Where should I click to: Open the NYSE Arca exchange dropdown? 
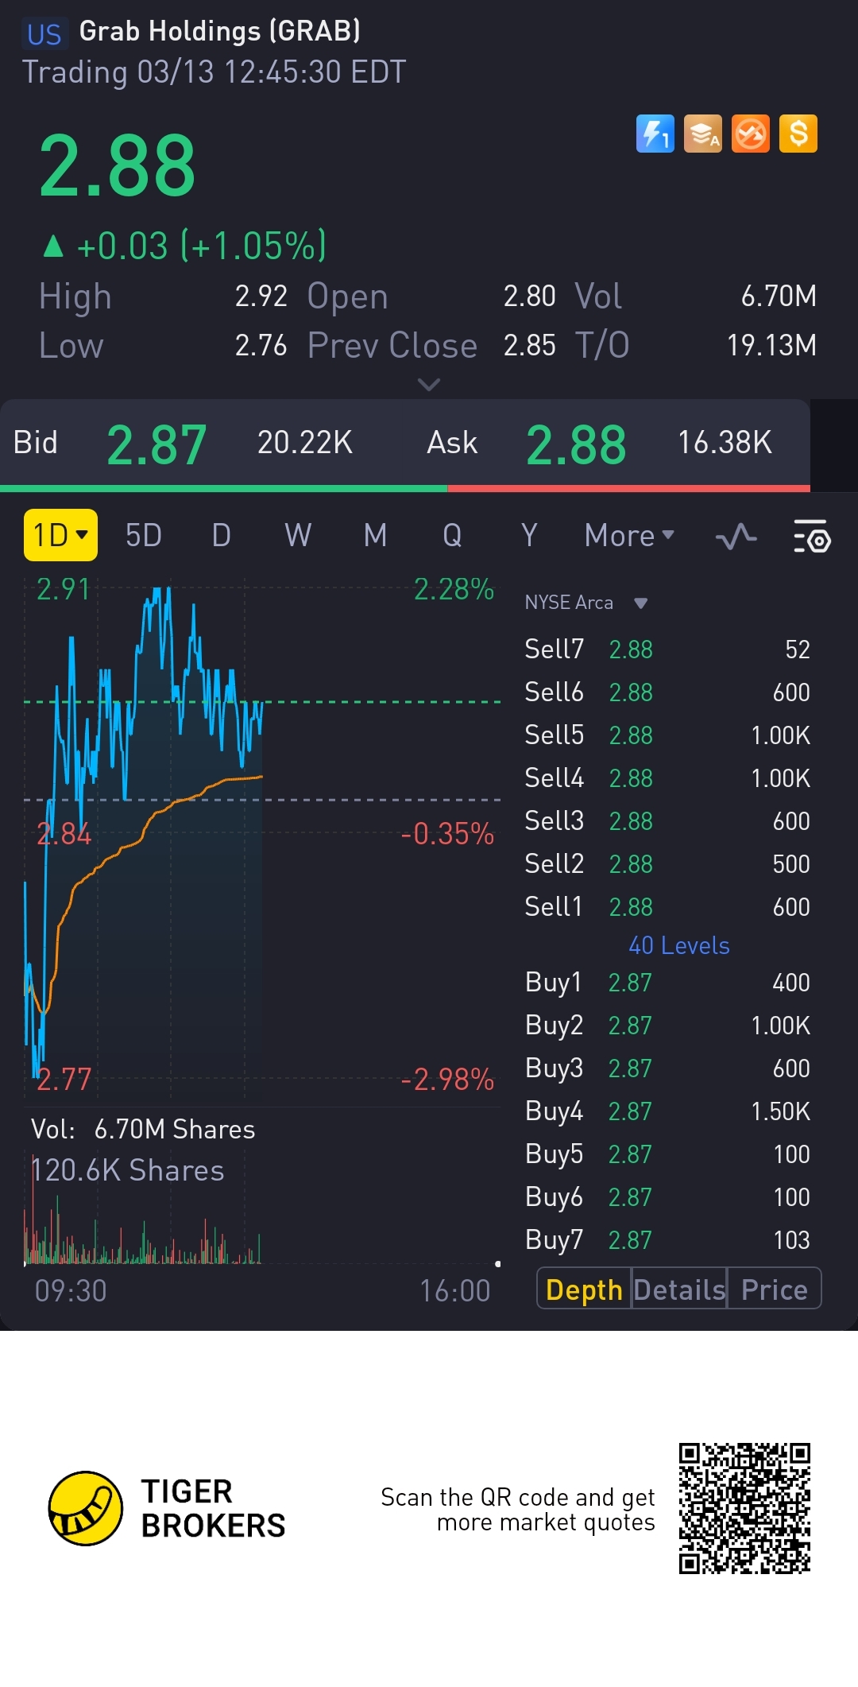(586, 603)
